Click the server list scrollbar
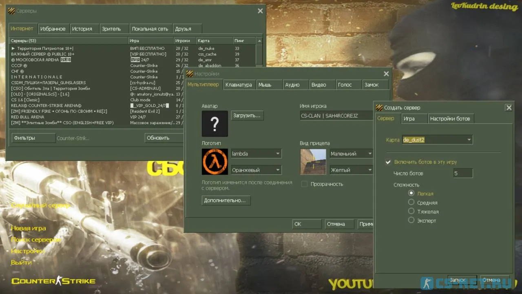This screenshot has width=522, height=294. tap(259, 55)
